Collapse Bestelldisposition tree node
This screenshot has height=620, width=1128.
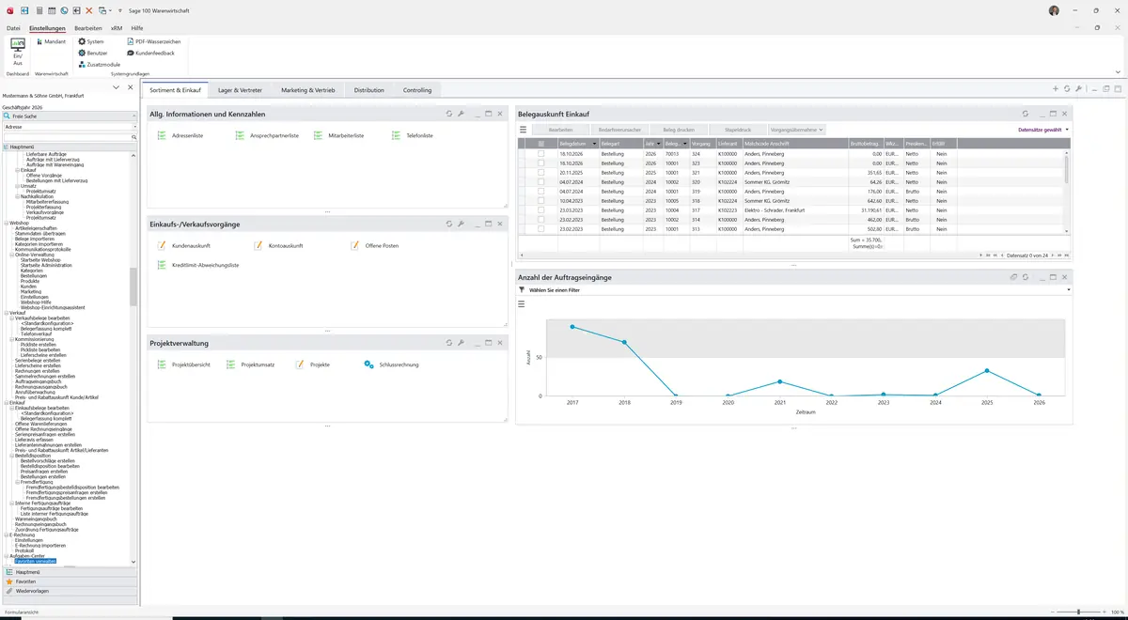pos(11,456)
